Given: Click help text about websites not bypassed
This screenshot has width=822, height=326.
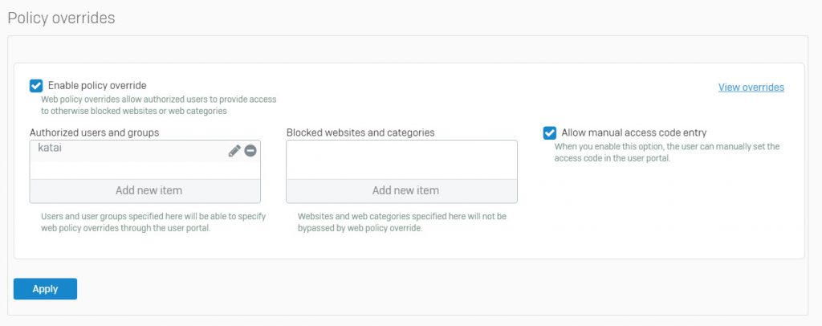Looking at the screenshot, I should coord(402,222).
